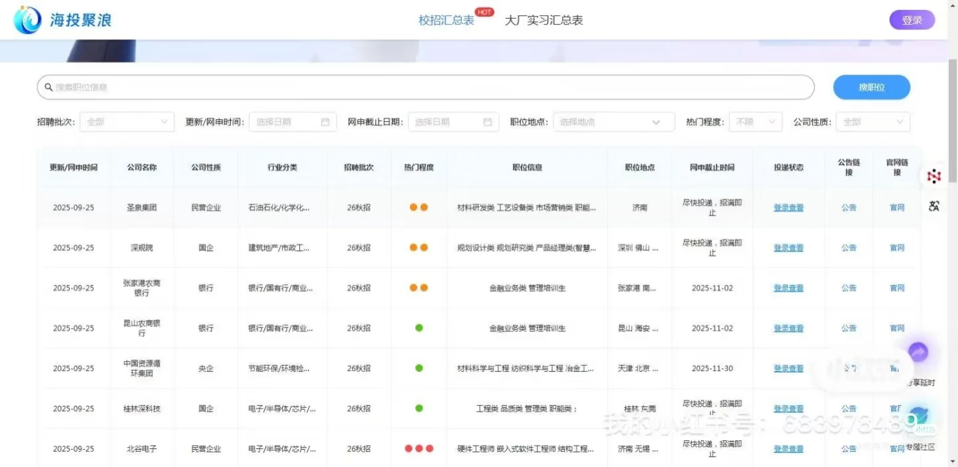This screenshot has width=958, height=467.
Task: Switch to 大厂实习汇总表 tab
Action: [x=544, y=20]
